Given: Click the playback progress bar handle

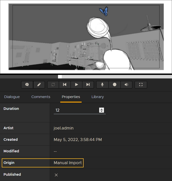Looking at the screenshot, I should (60, 77).
